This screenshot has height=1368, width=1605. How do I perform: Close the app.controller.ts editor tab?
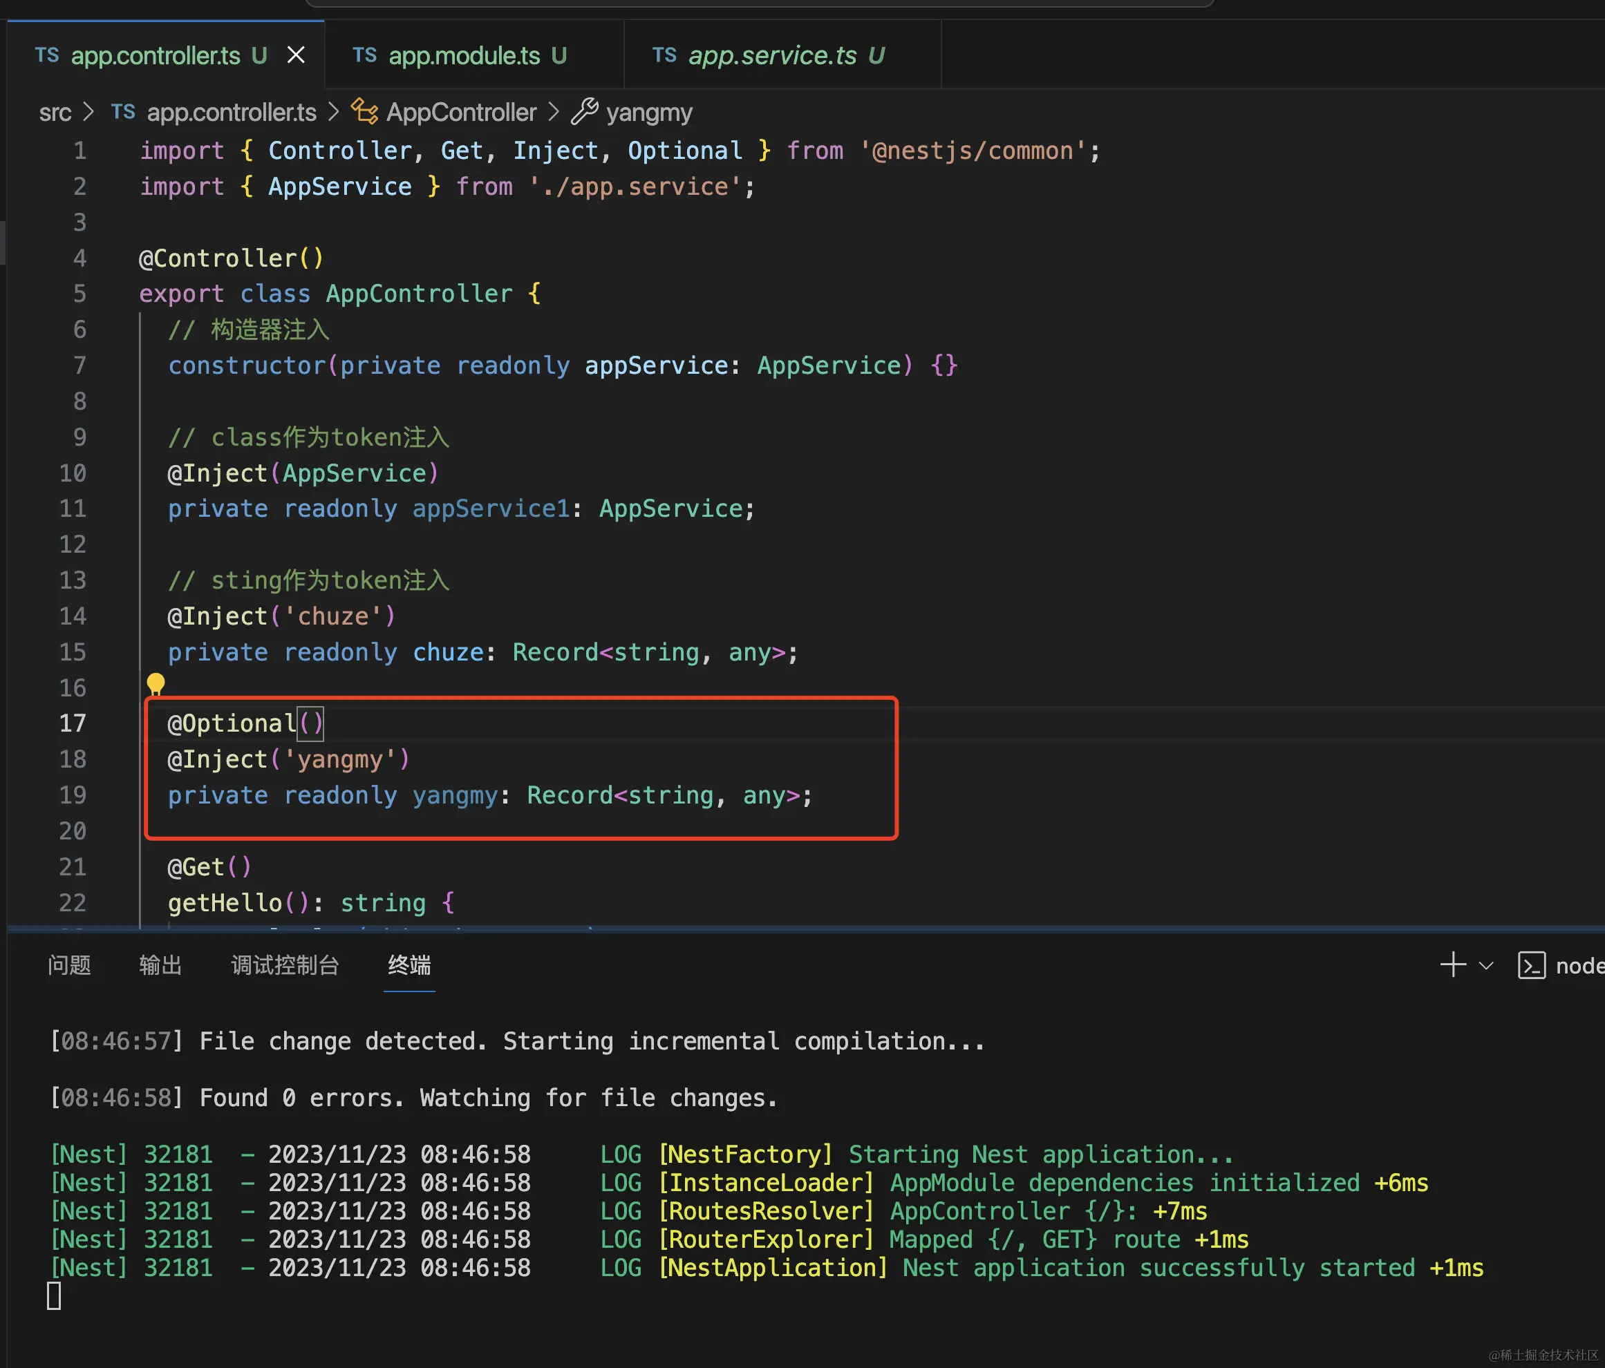[x=296, y=55]
